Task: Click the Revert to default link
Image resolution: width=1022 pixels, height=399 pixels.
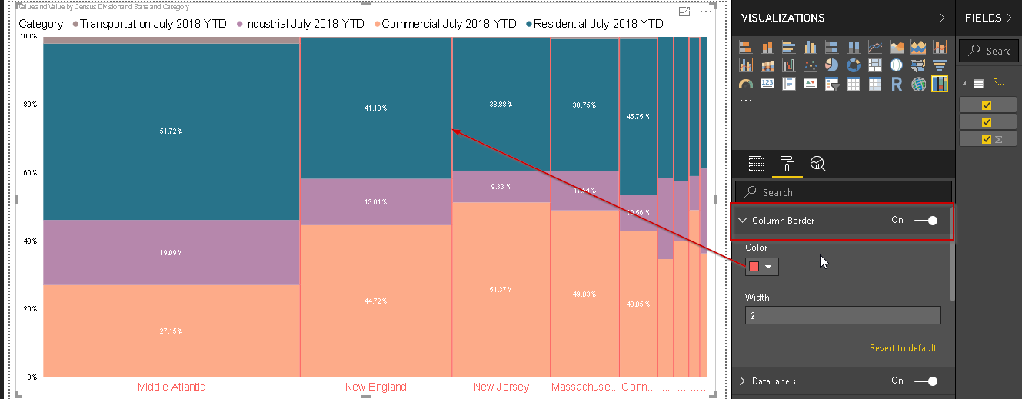Action: pyautogui.click(x=903, y=348)
